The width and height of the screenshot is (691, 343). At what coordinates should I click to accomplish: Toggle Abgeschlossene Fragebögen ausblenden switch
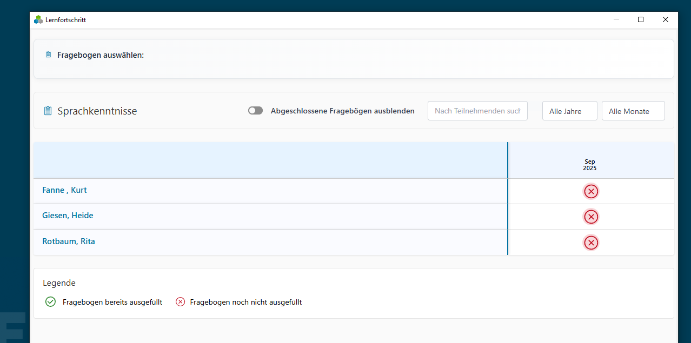(255, 111)
